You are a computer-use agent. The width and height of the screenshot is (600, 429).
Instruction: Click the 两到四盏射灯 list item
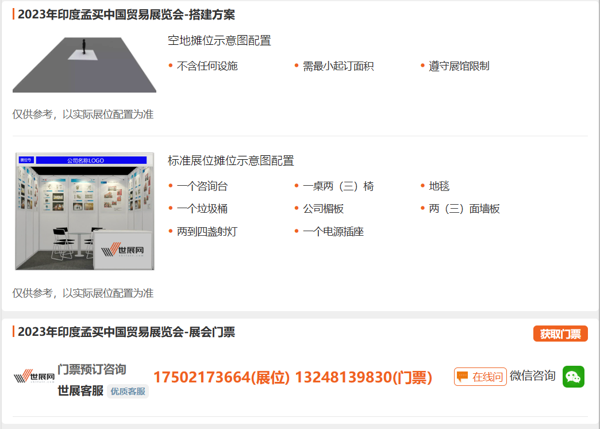click(207, 232)
